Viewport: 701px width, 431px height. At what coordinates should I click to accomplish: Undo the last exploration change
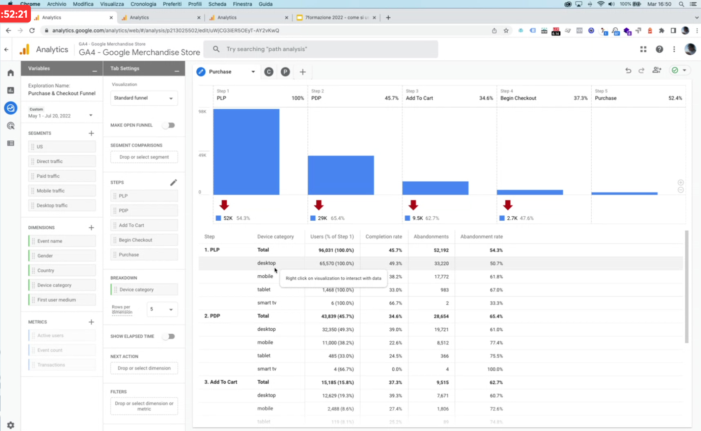(628, 70)
